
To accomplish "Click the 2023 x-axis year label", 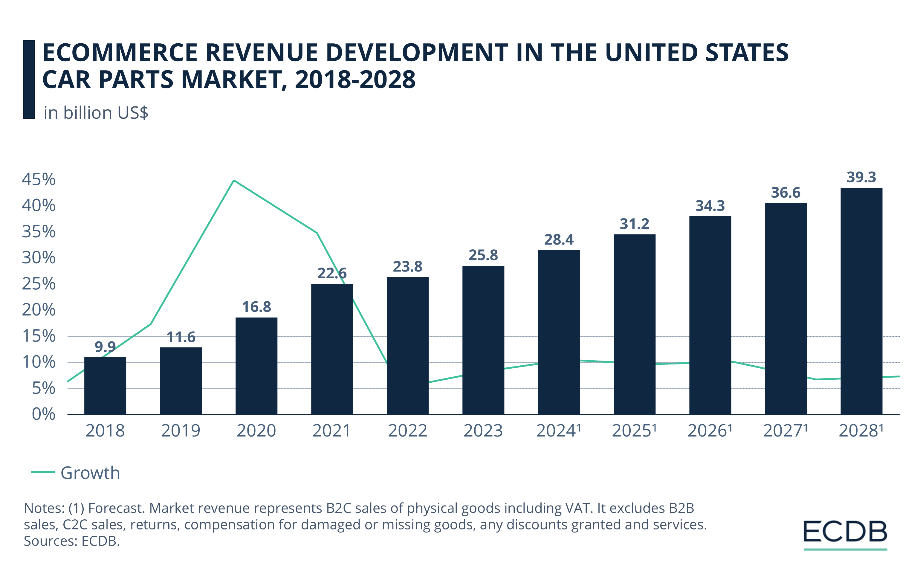I will tap(483, 431).
